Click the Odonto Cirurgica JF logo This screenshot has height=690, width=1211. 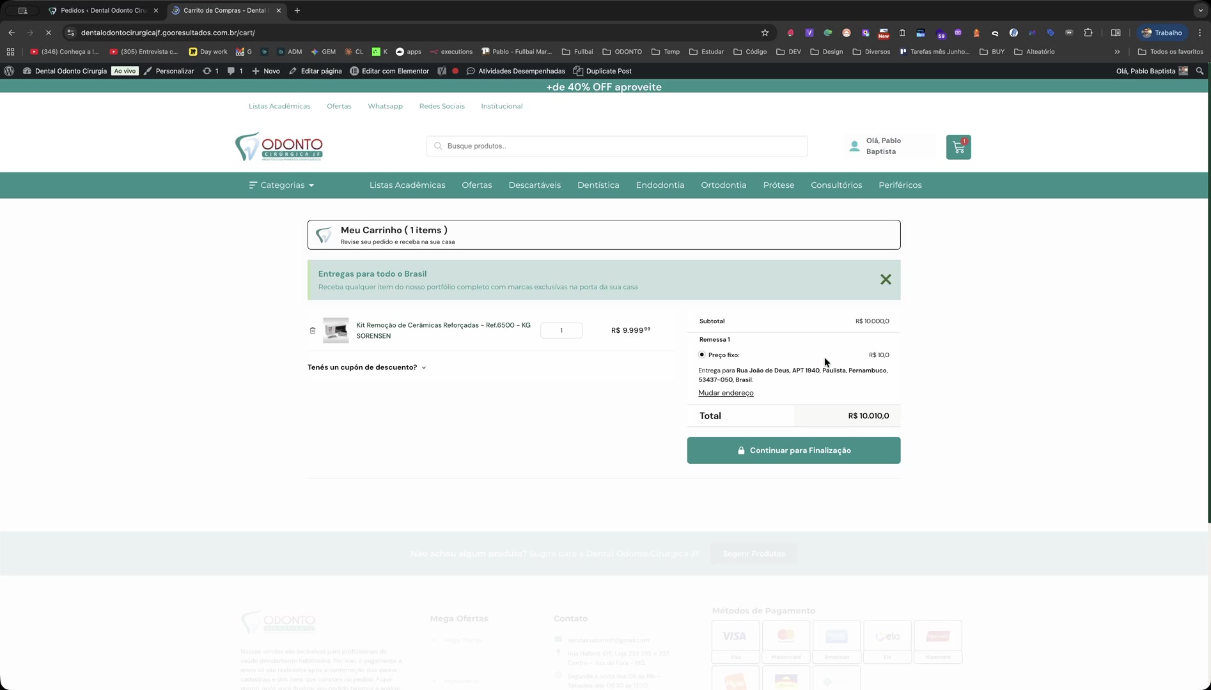click(279, 146)
